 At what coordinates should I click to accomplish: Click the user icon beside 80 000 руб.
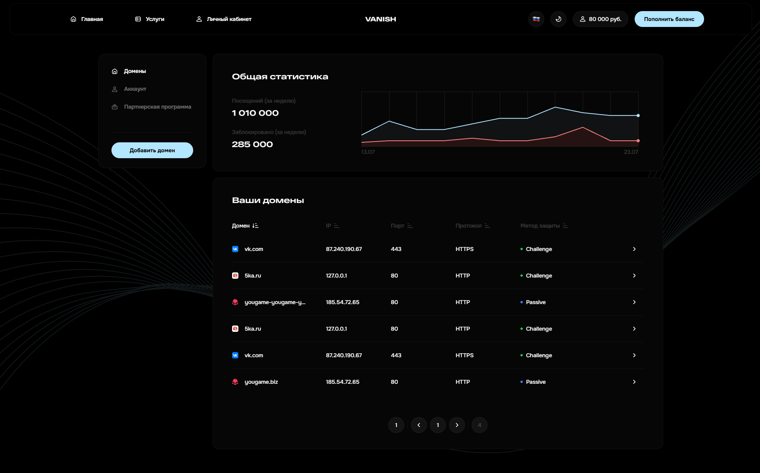point(583,19)
